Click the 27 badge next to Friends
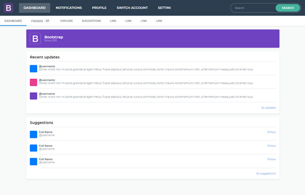305x195 pixels. (47, 21)
